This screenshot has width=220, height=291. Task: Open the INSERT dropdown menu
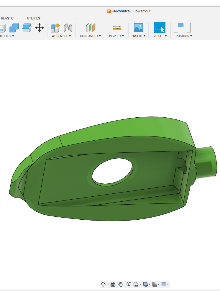click(x=139, y=36)
